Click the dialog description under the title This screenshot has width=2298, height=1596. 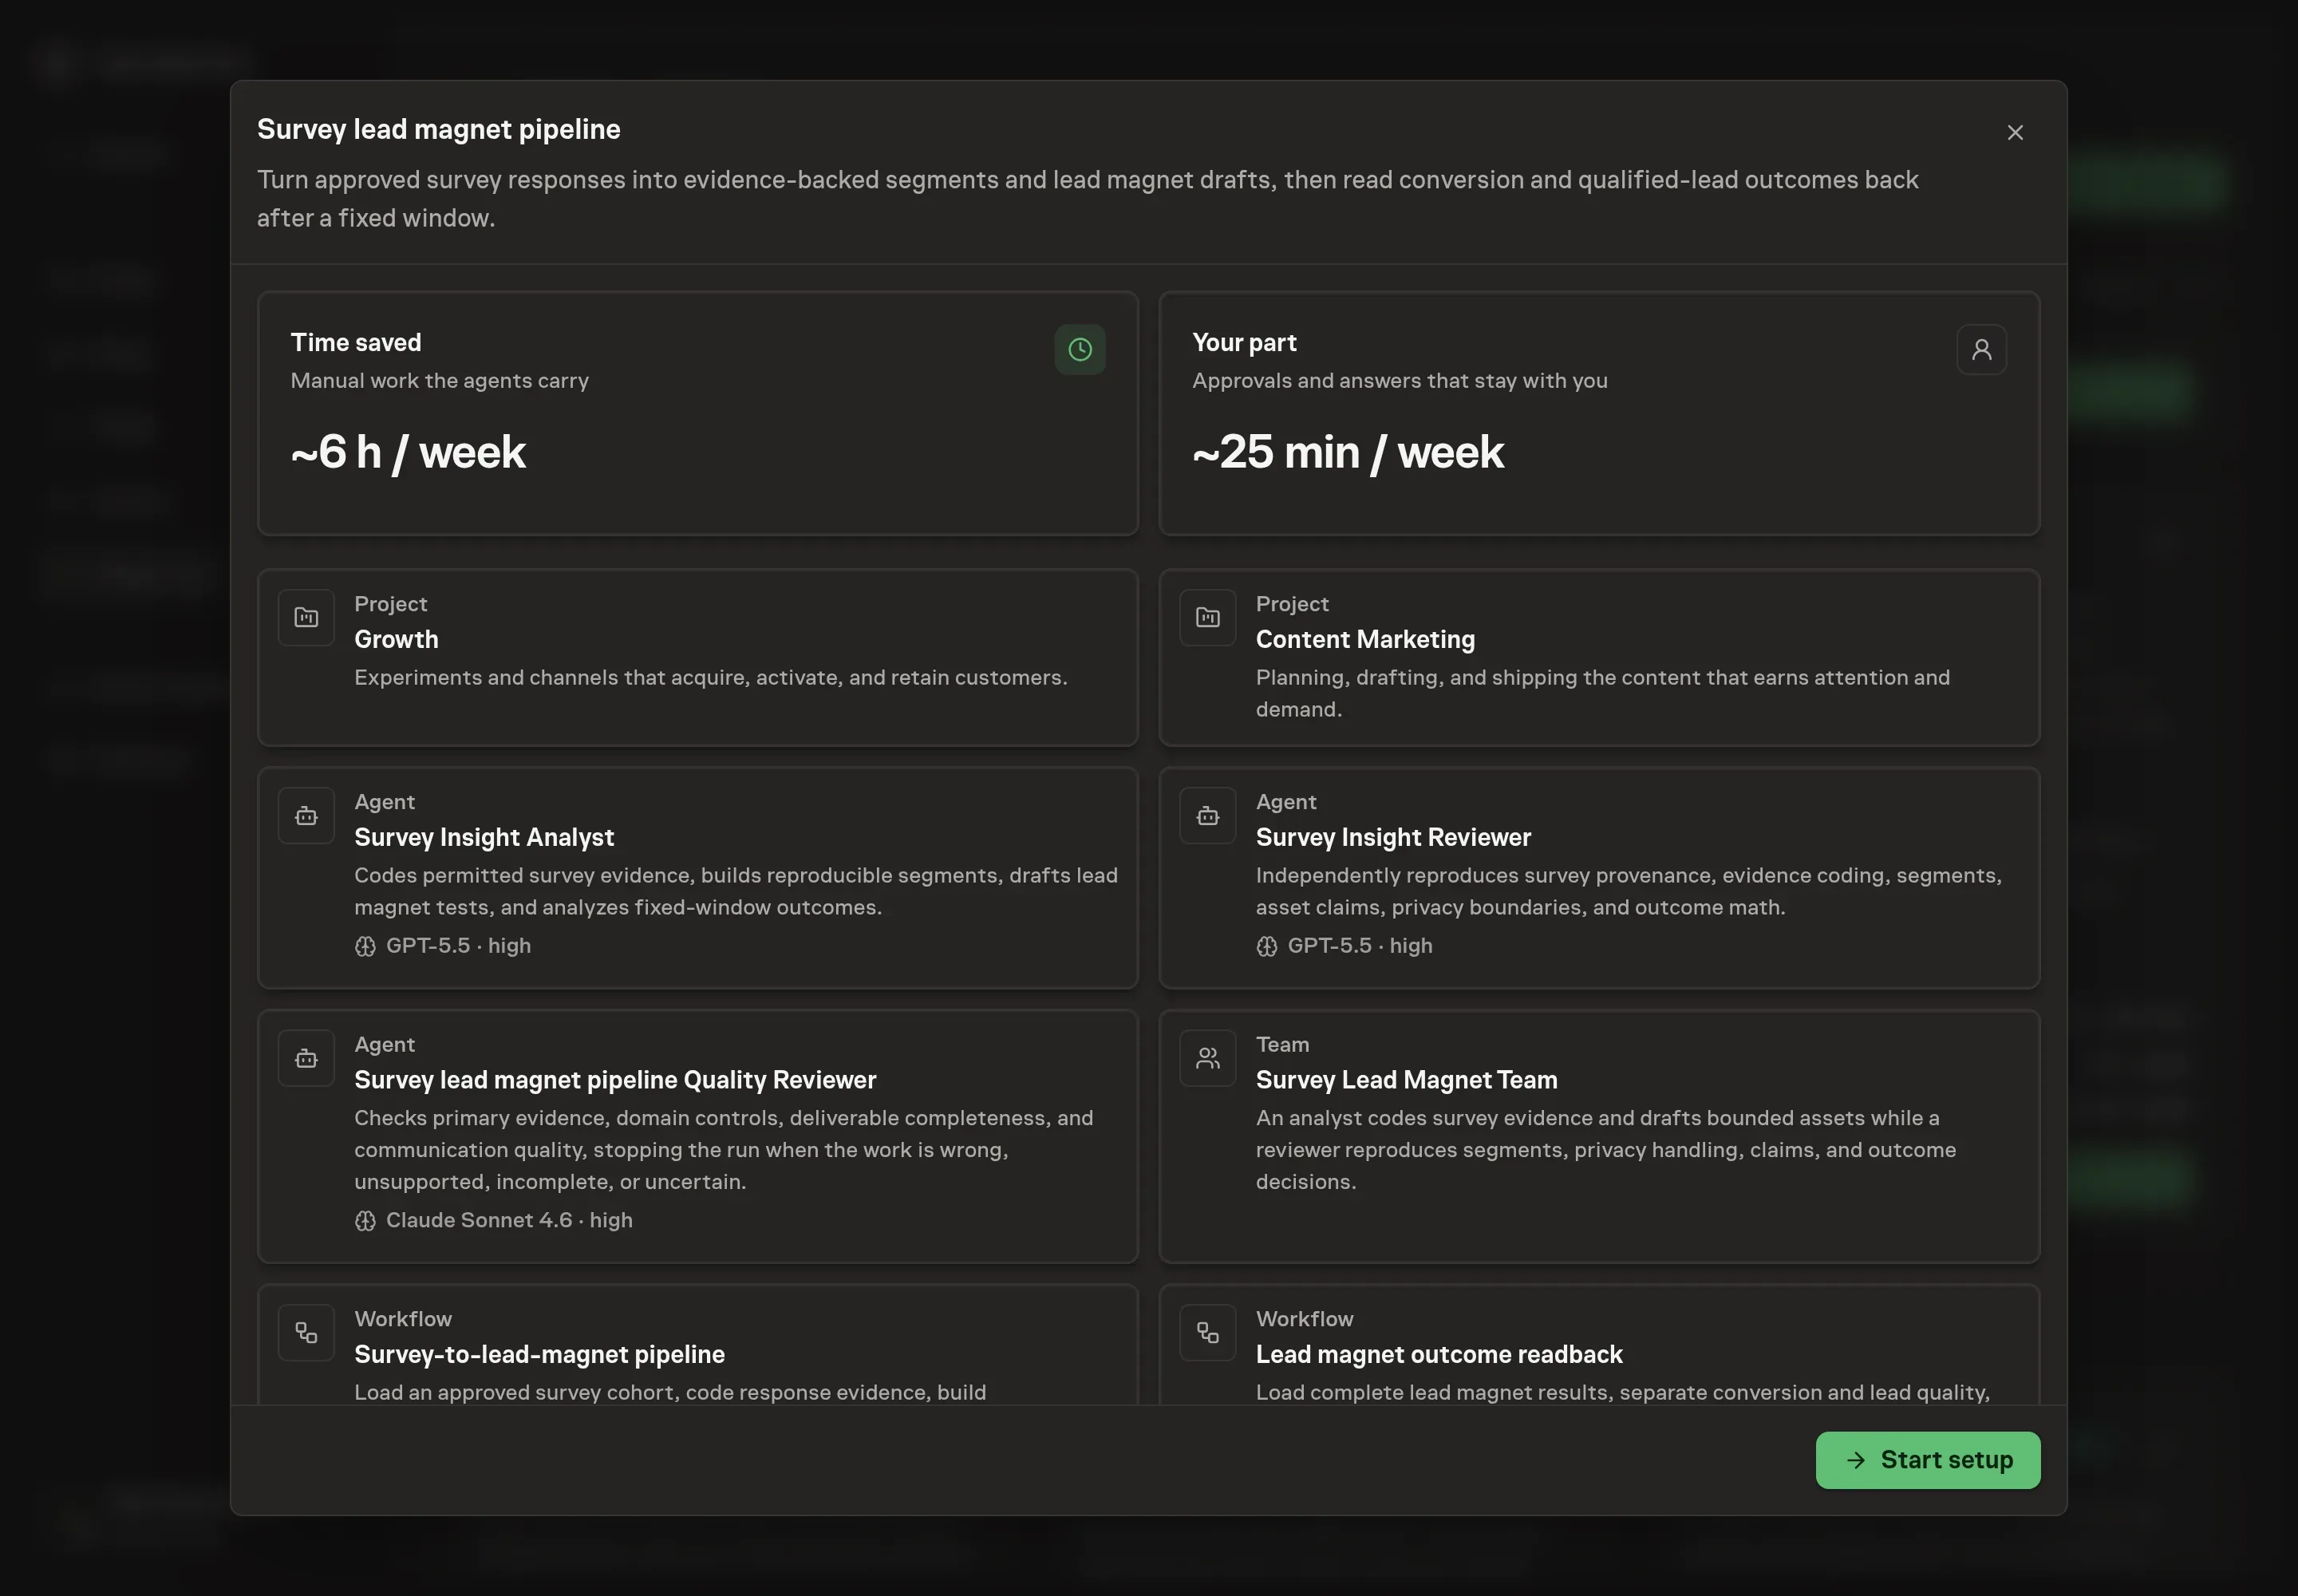1088,199
